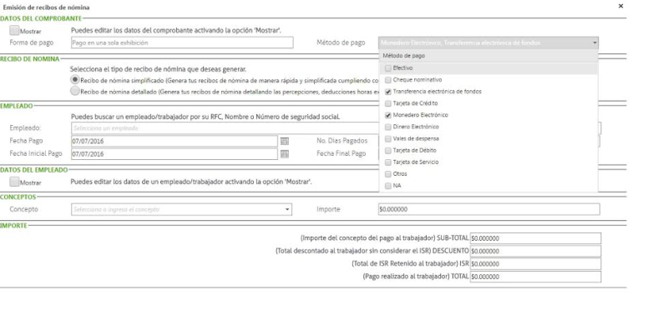Screen dimensions: 668x320
Task: Click the Fecha Final Pago label
Action: (342, 153)
